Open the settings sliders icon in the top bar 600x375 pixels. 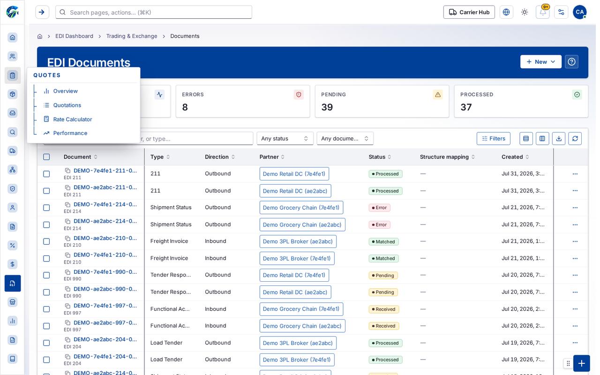(561, 12)
